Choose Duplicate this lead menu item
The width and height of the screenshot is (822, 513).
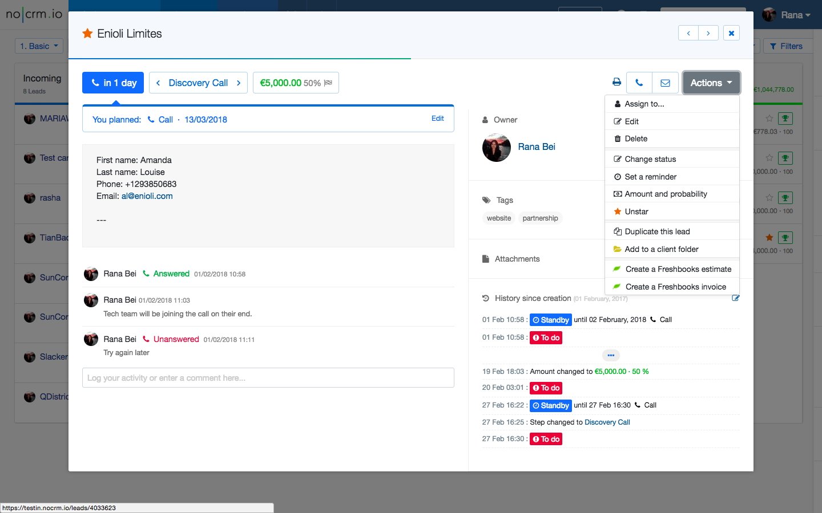pyautogui.click(x=657, y=231)
